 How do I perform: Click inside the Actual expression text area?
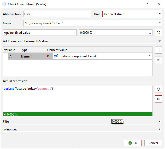78,101
